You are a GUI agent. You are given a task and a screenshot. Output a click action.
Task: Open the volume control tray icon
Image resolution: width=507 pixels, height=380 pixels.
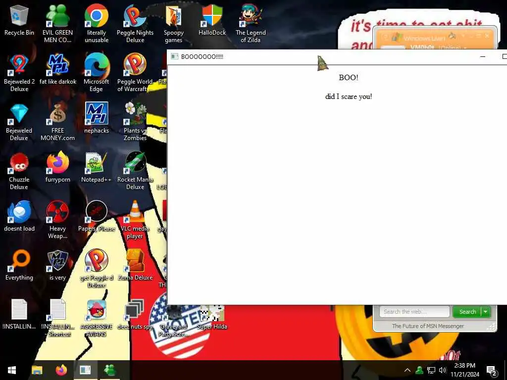(x=442, y=370)
